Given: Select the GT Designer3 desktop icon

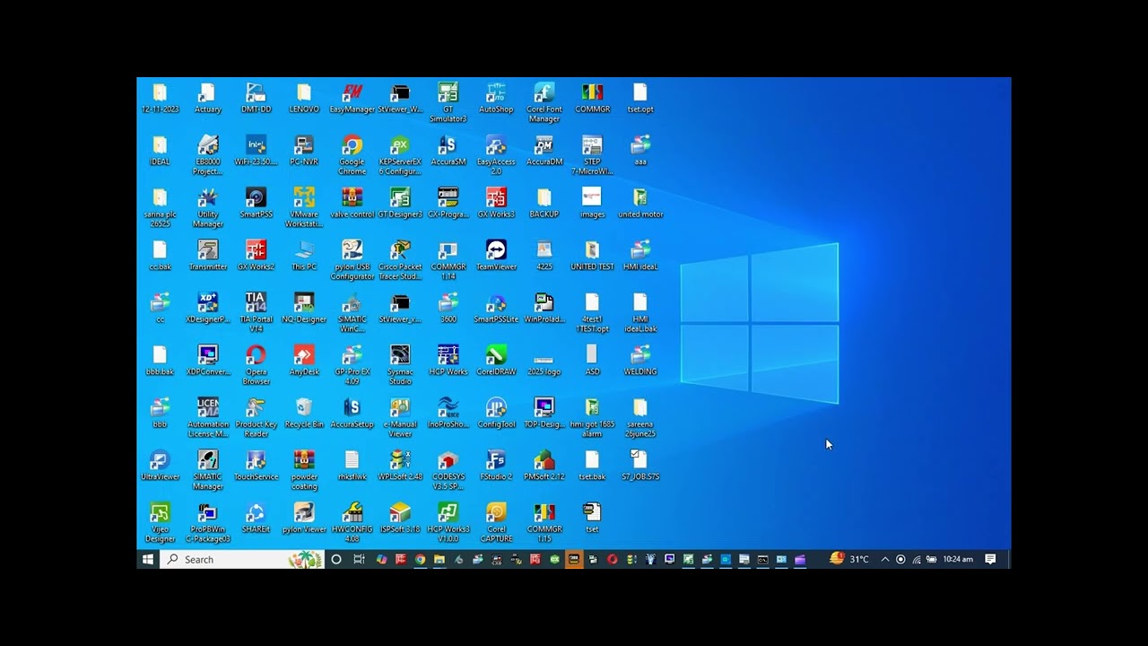Looking at the screenshot, I should click(400, 203).
